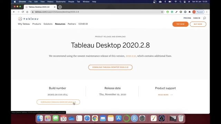Open the Bluetooth menu bar icon
This screenshot has width=221, height=124.
[x=165, y=2]
